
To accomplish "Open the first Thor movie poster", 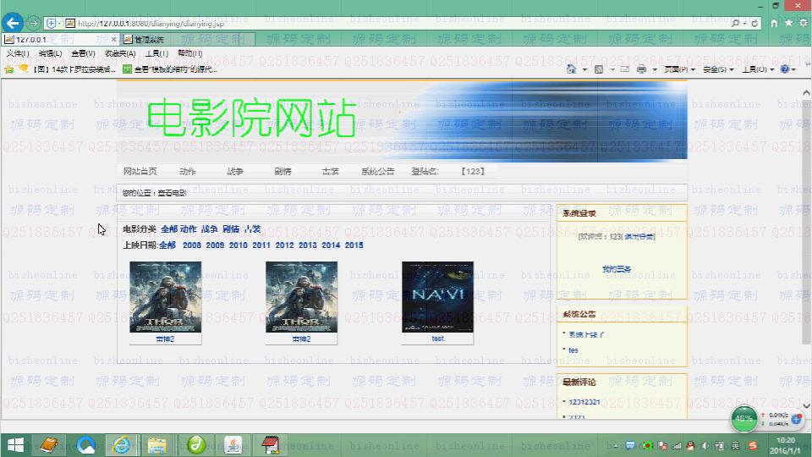I will pos(165,297).
